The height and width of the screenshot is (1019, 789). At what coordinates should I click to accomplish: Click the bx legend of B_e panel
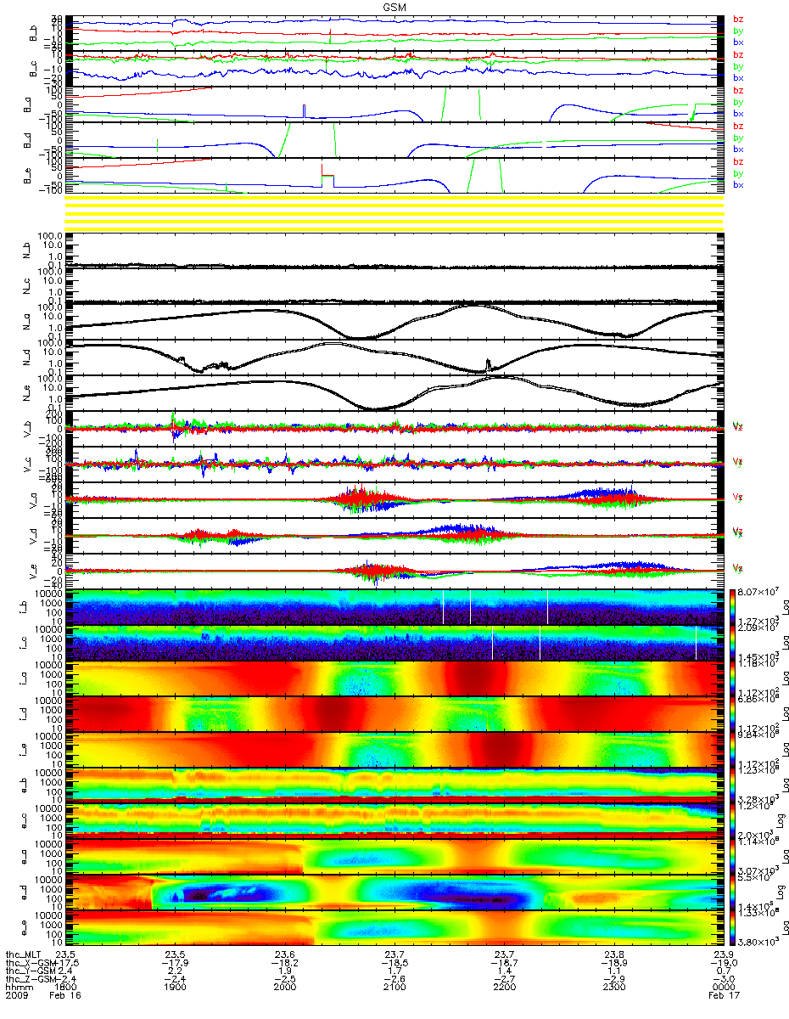(738, 184)
